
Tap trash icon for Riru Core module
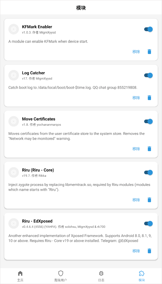(x=150, y=200)
